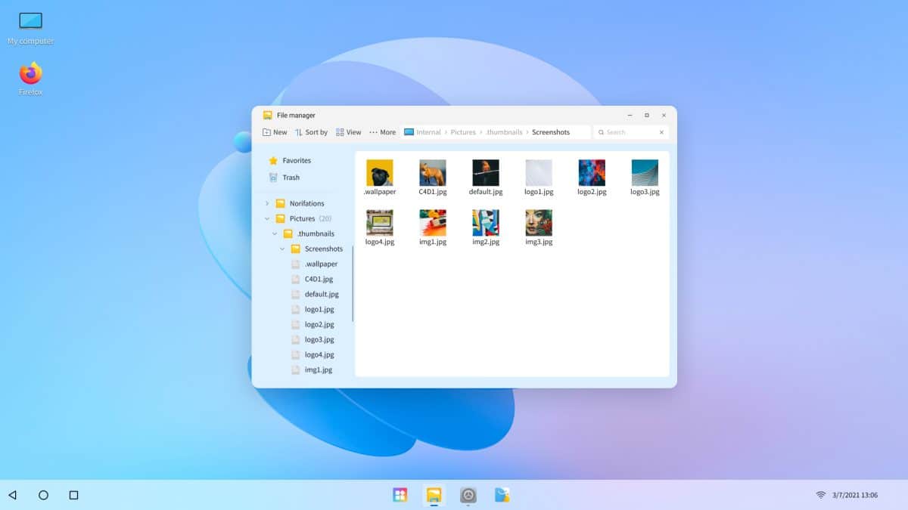This screenshot has height=510, width=908.
Task: Open Settings from the taskbar
Action: pyautogui.click(x=468, y=496)
